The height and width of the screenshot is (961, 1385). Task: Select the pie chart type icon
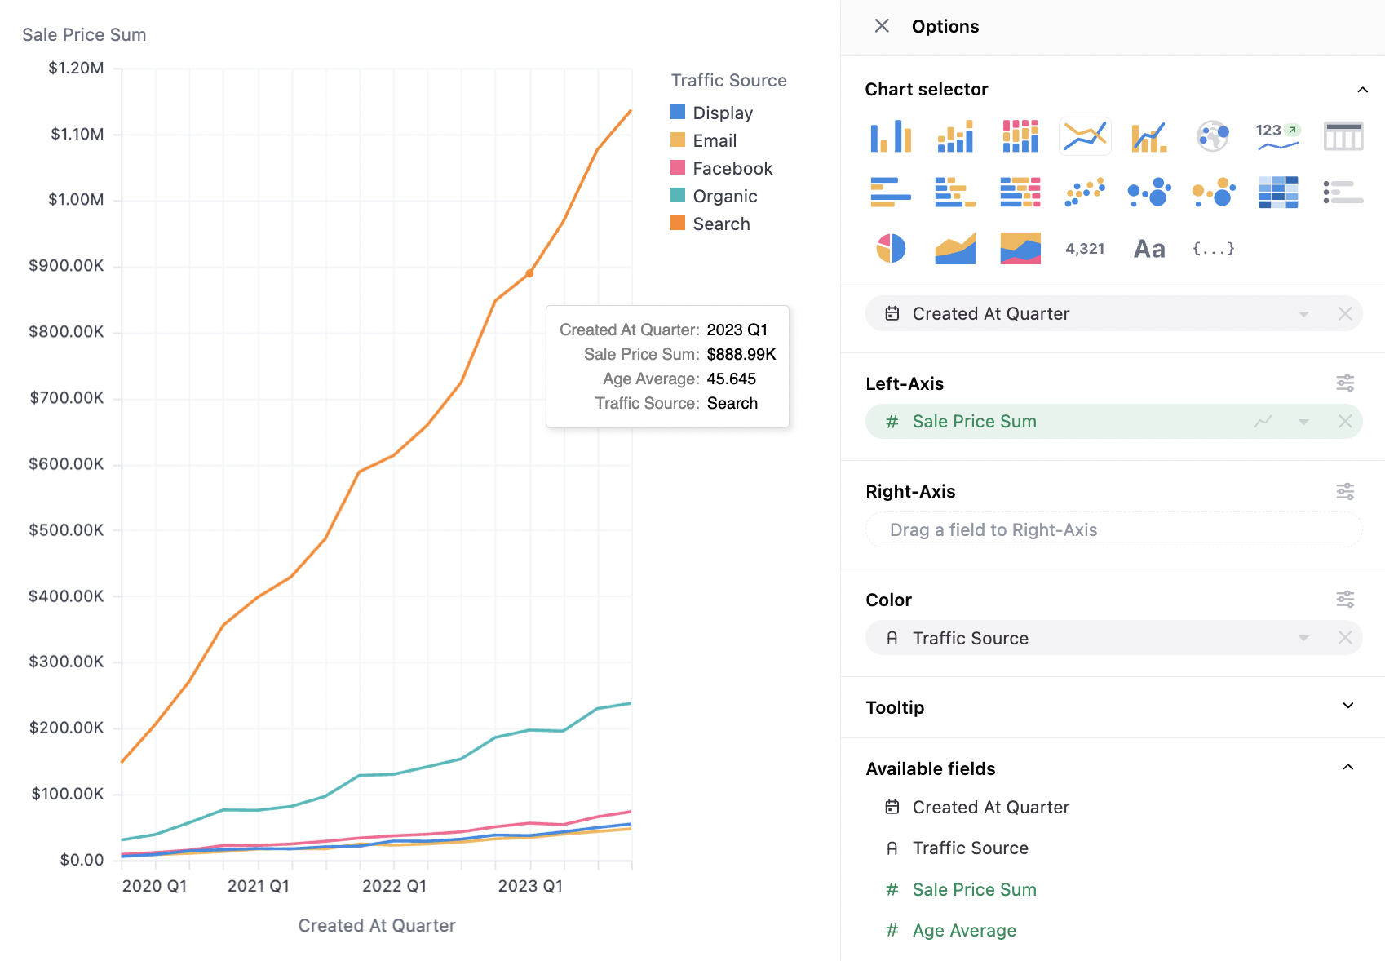pyautogui.click(x=890, y=248)
